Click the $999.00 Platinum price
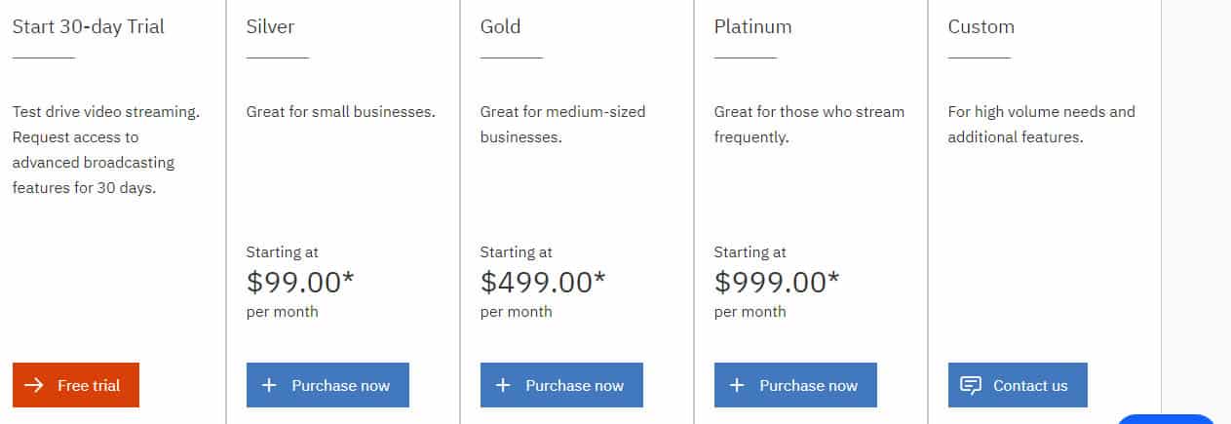1231x424 pixels. 777,283
